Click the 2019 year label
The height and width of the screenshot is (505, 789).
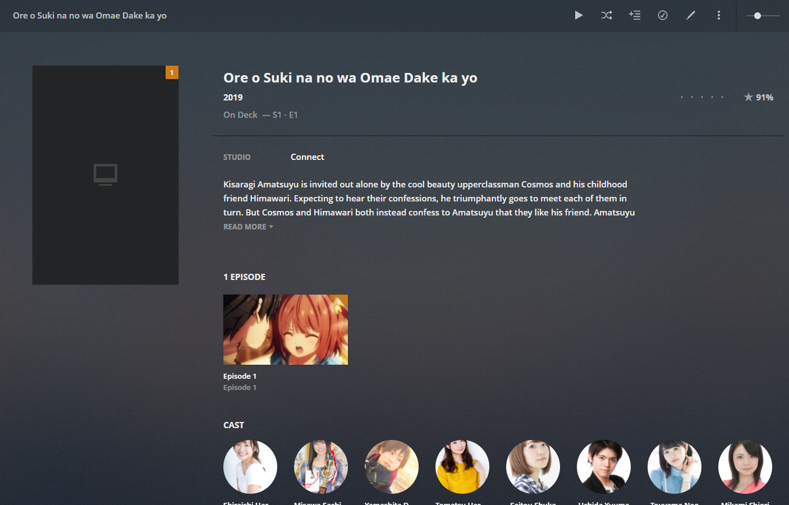pos(232,97)
